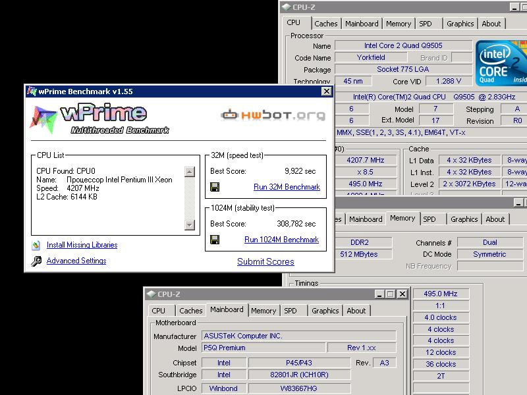Click the wPrime title bar app icon

(32, 91)
